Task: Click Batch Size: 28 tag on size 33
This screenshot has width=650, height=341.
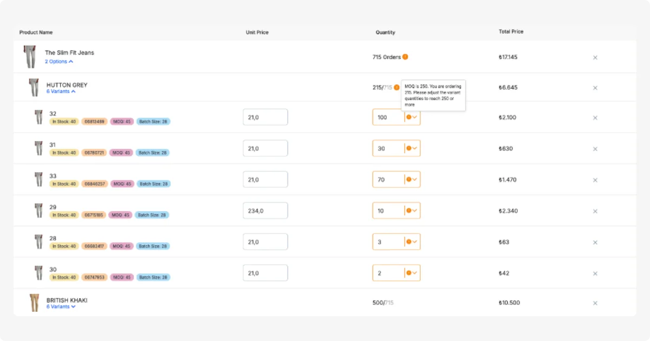Action: click(x=154, y=184)
